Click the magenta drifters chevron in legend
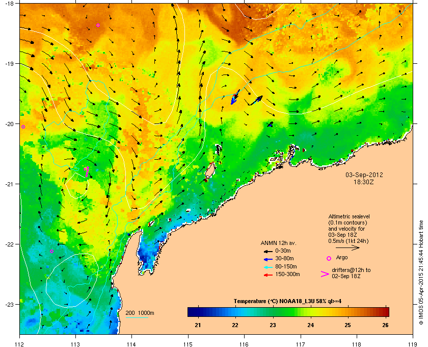The image size is (428, 347). pyautogui.click(x=325, y=274)
